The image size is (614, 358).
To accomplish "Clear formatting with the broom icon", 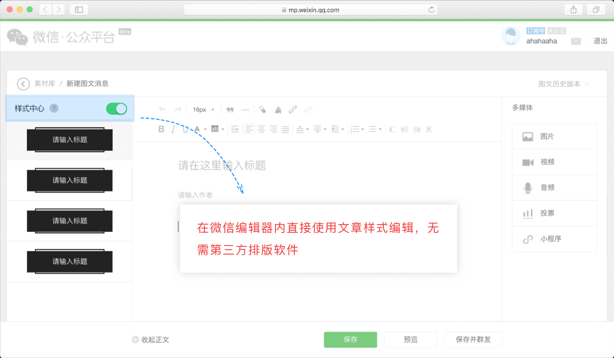I will [x=278, y=110].
